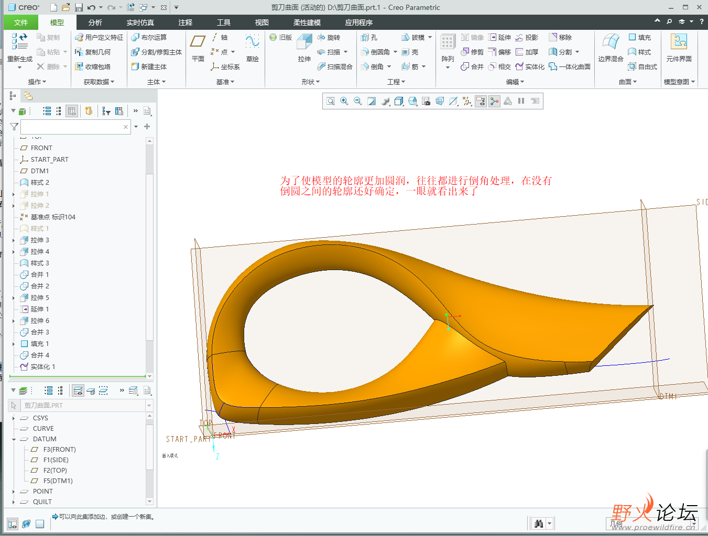Click the 加厚 (Thicken) tool
Viewport: 708px width, 536px height.
point(527,52)
